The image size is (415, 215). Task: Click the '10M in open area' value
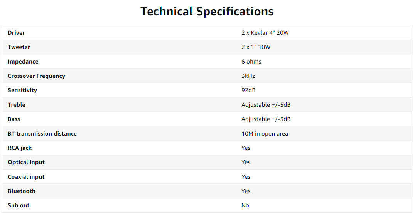(265, 134)
